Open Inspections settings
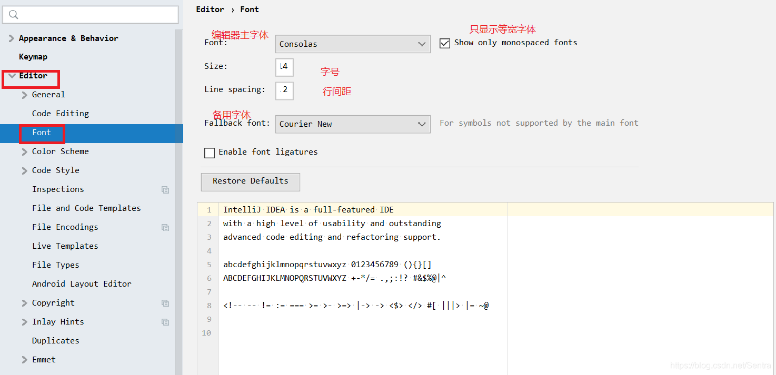The width and height of the screenshot is (776, 375). coord(58,189)
